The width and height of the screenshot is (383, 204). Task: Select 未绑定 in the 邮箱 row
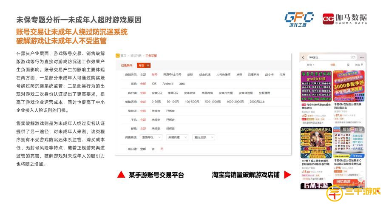click(156, 128)
